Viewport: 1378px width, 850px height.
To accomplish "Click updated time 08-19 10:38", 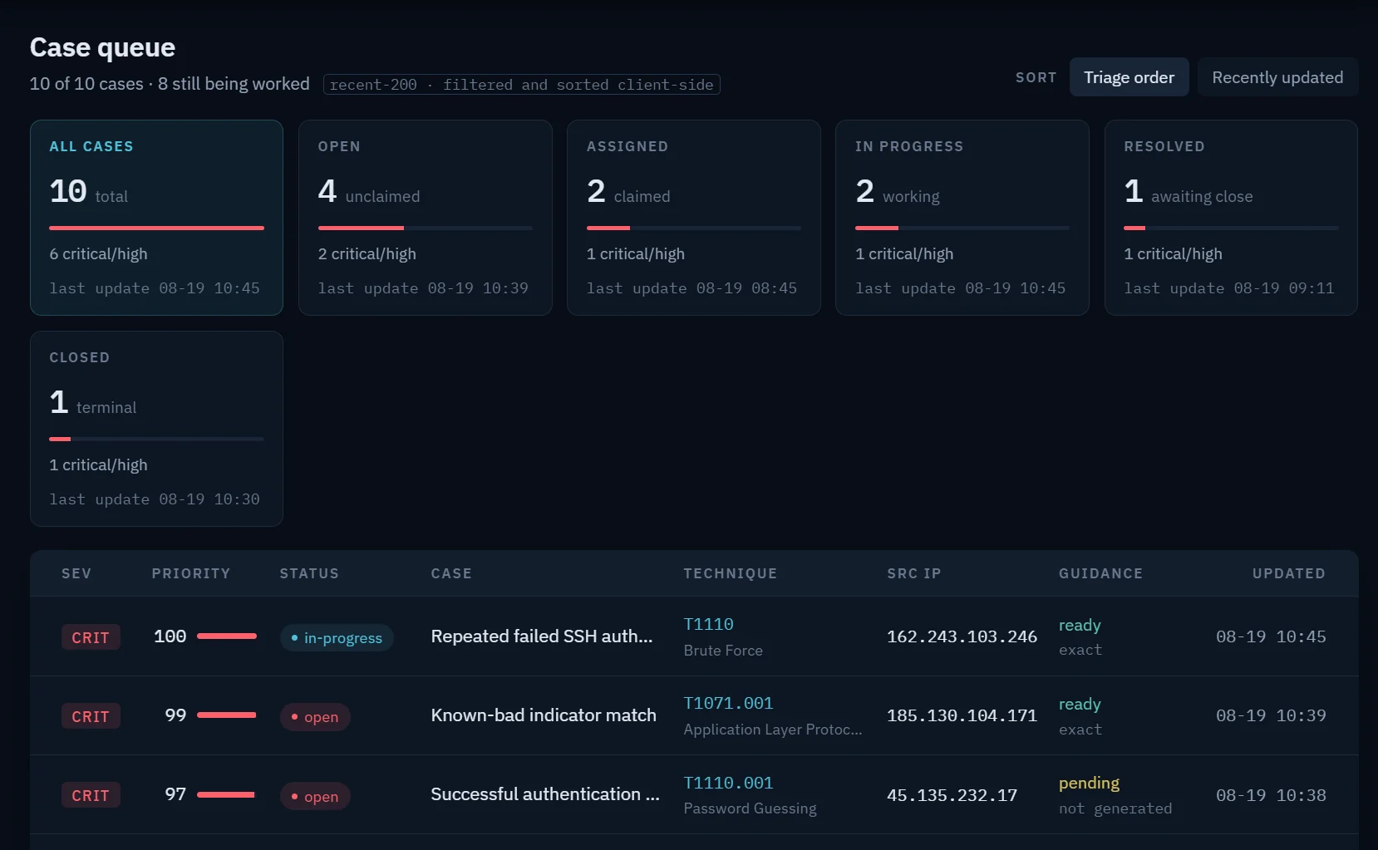I will [x=1271, y=795].
